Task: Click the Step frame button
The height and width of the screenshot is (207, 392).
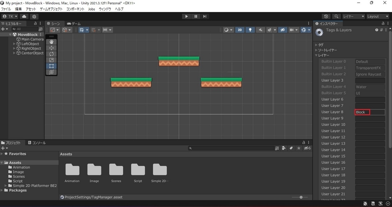Action: [205, 16]
